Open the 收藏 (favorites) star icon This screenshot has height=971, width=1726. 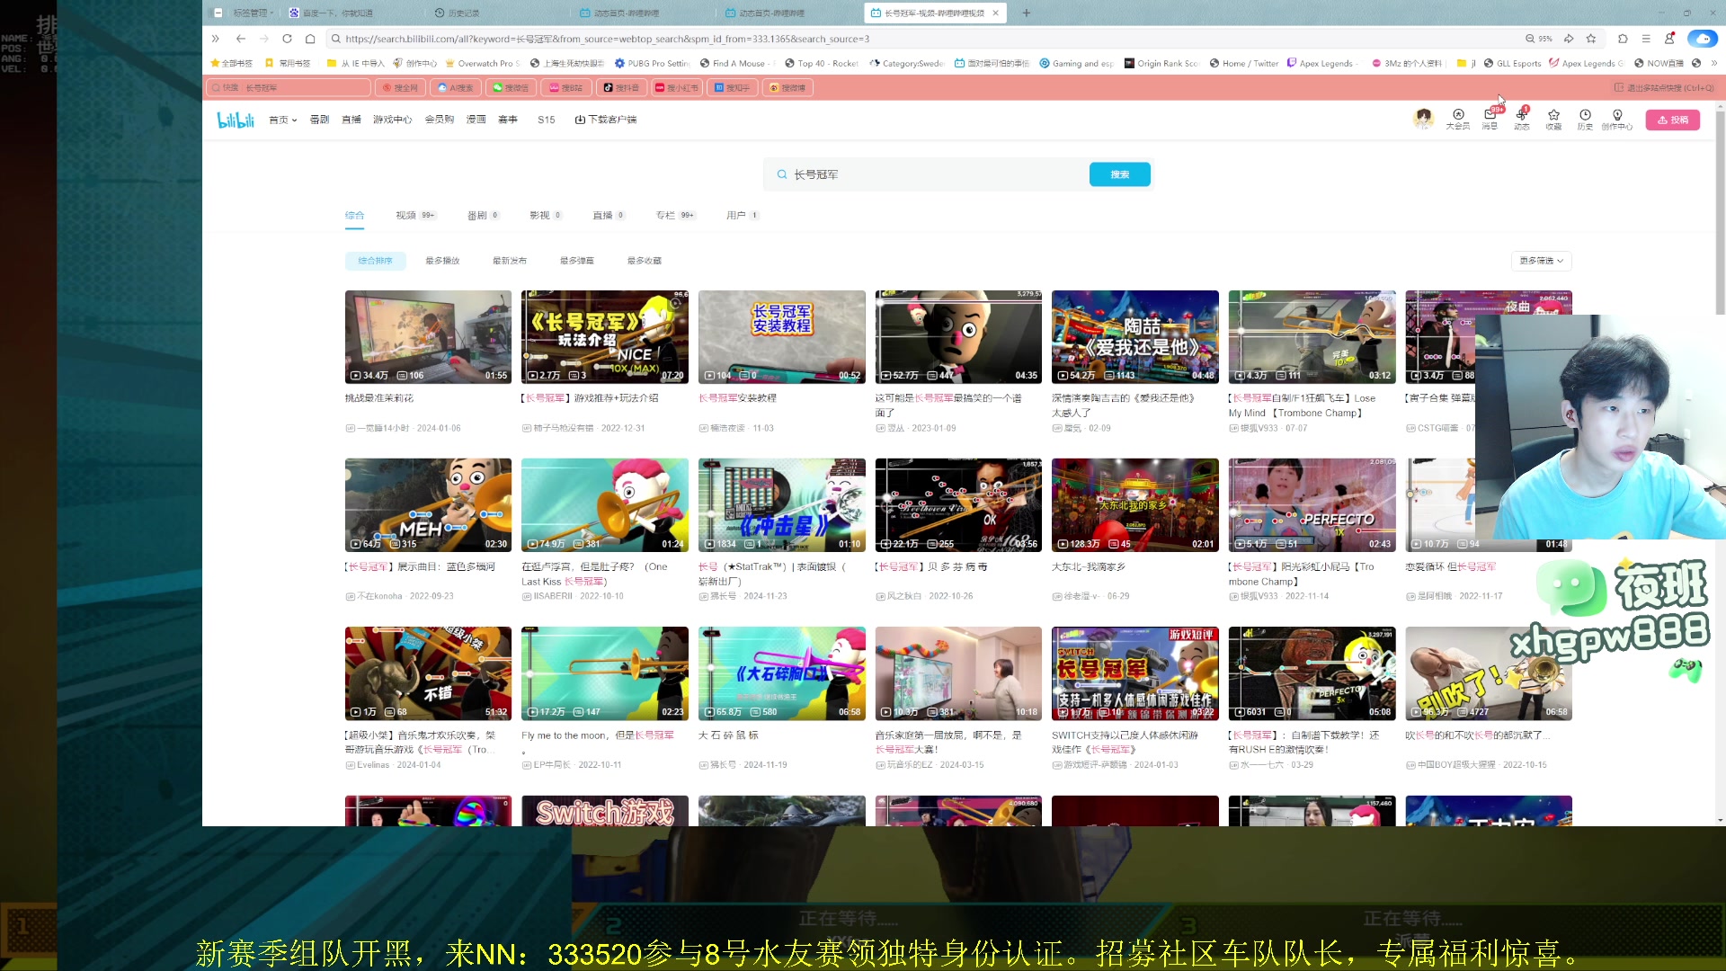(1553, 119)
